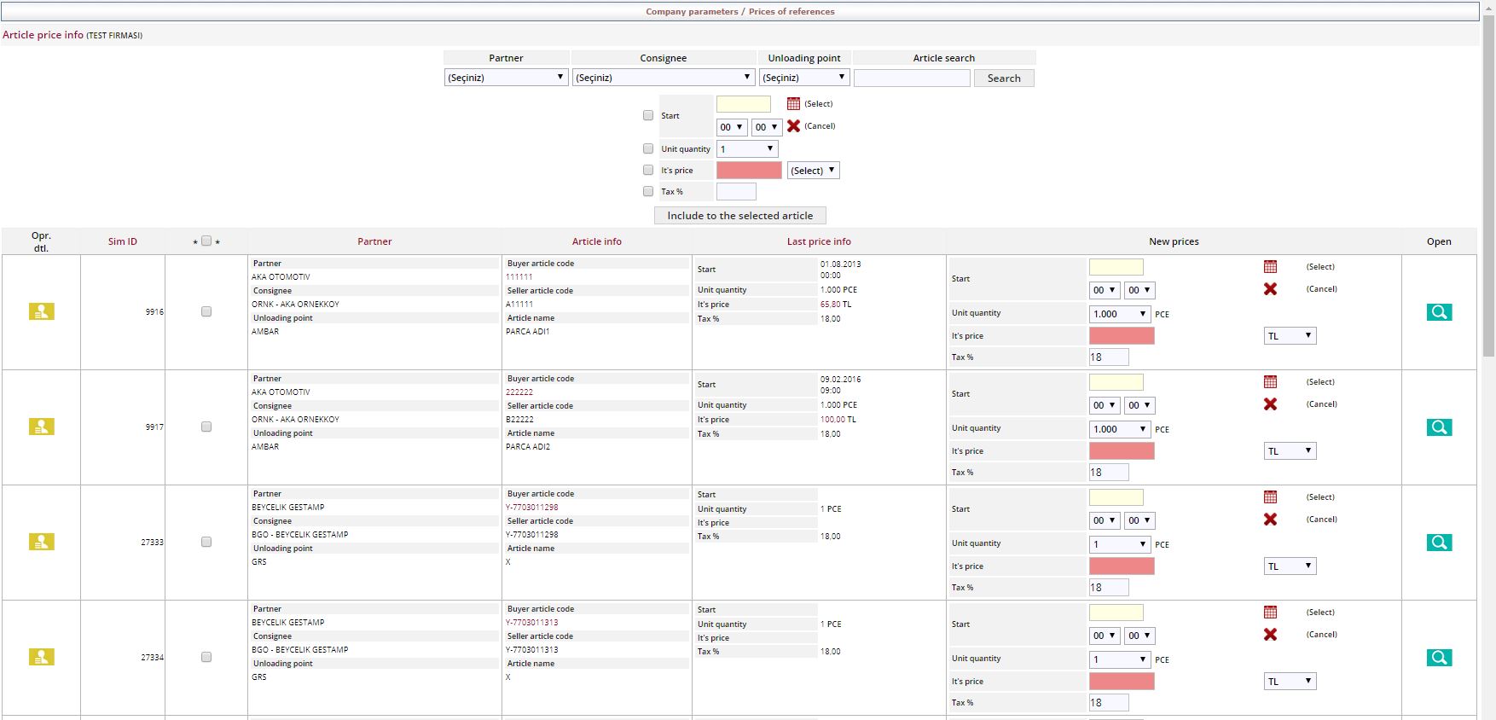Check the row checkbox for Sim ID 27334
Image resolution: width=1496 pixels, height=720 pixels.
click(x=206, y=657)
